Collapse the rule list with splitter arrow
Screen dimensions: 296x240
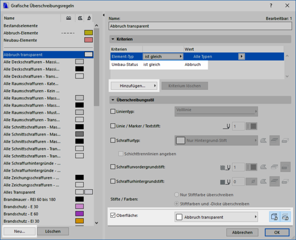[x=104, y=15]
